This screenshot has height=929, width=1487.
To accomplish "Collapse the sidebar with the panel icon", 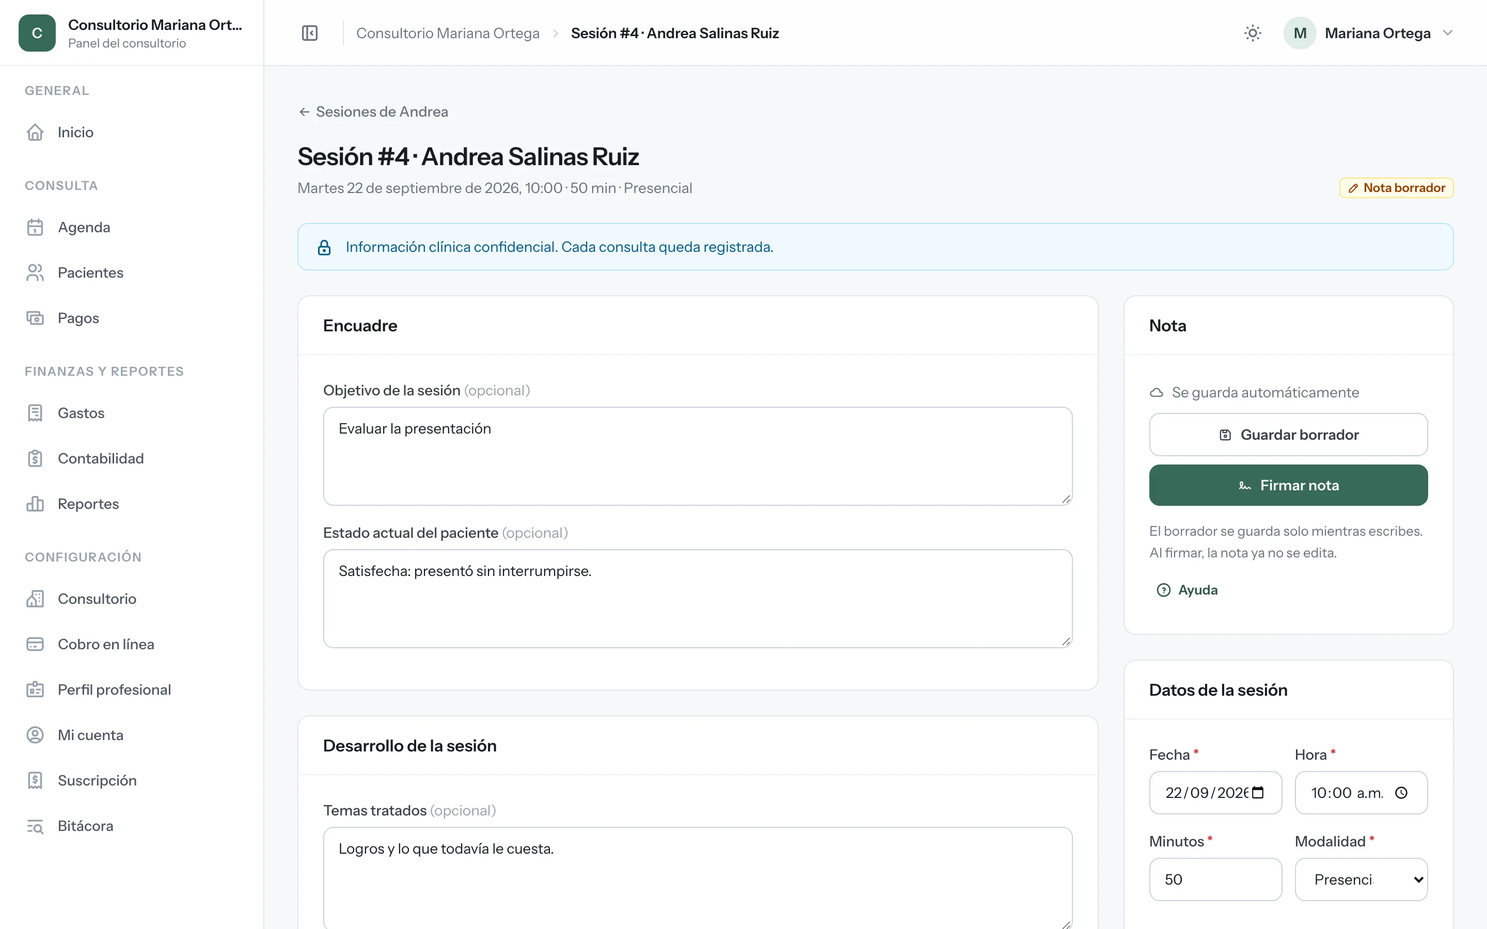I will [310, 33].
